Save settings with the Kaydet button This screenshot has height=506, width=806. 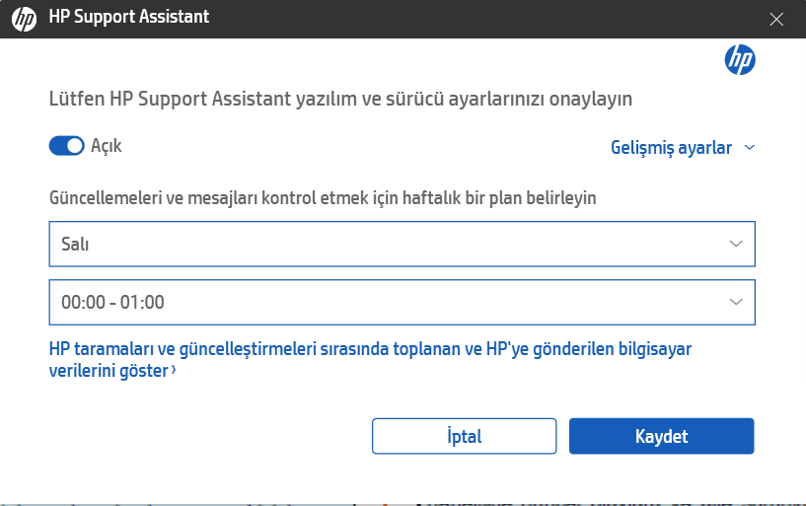pos(661,436)
